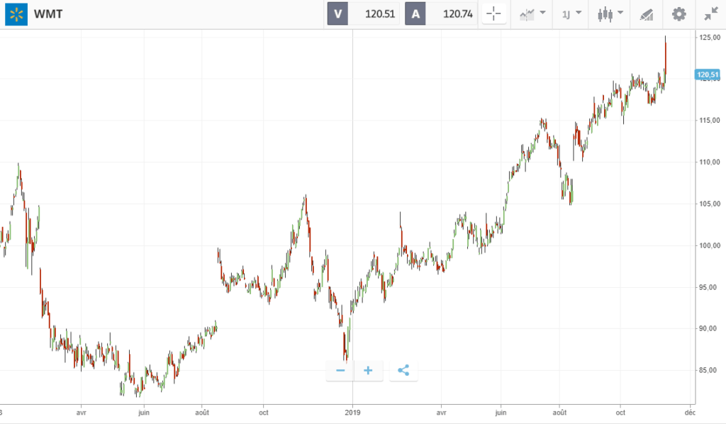
Task: Zoom out with the minus button
Action: pos(340,371)
